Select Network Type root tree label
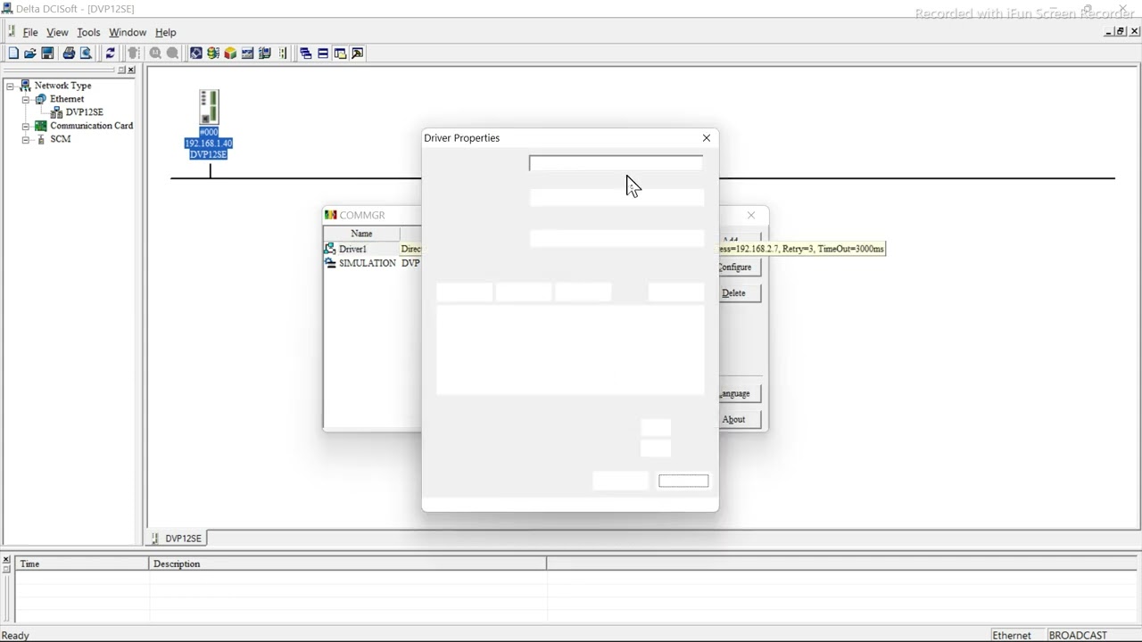Screen dimensions: 1142x642 [62, 86]
